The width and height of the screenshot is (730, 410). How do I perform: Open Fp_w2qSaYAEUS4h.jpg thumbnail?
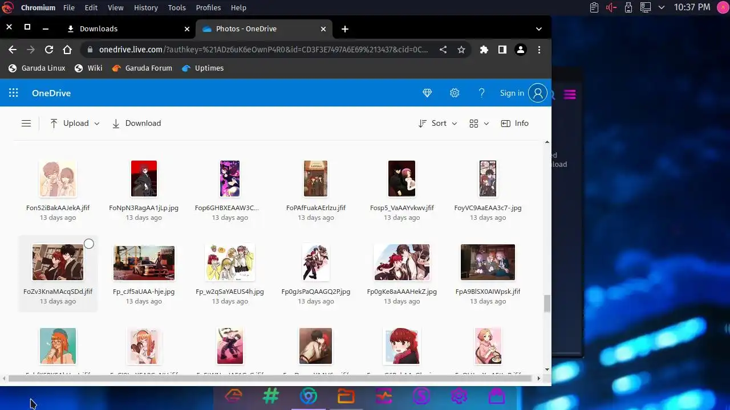pyautogui.click(x=230, y=263)
